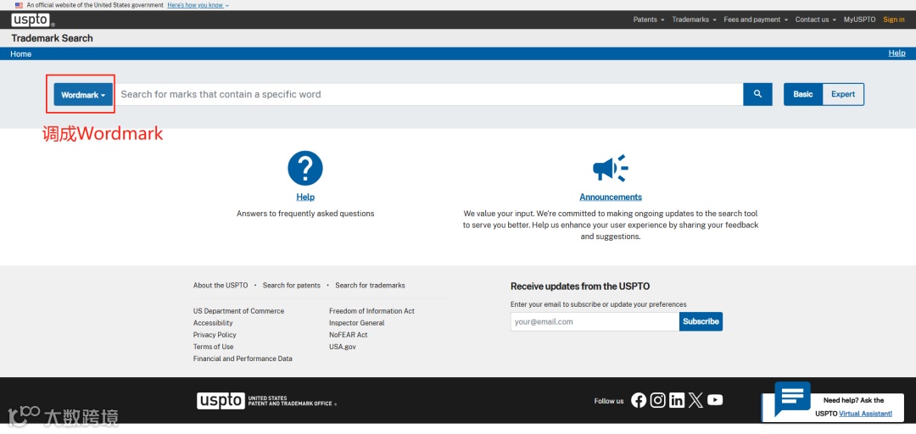The width and height of the screenshot is (916, 434).
Task: Click the US flag icon in banner
Action: tap(19, 5)
